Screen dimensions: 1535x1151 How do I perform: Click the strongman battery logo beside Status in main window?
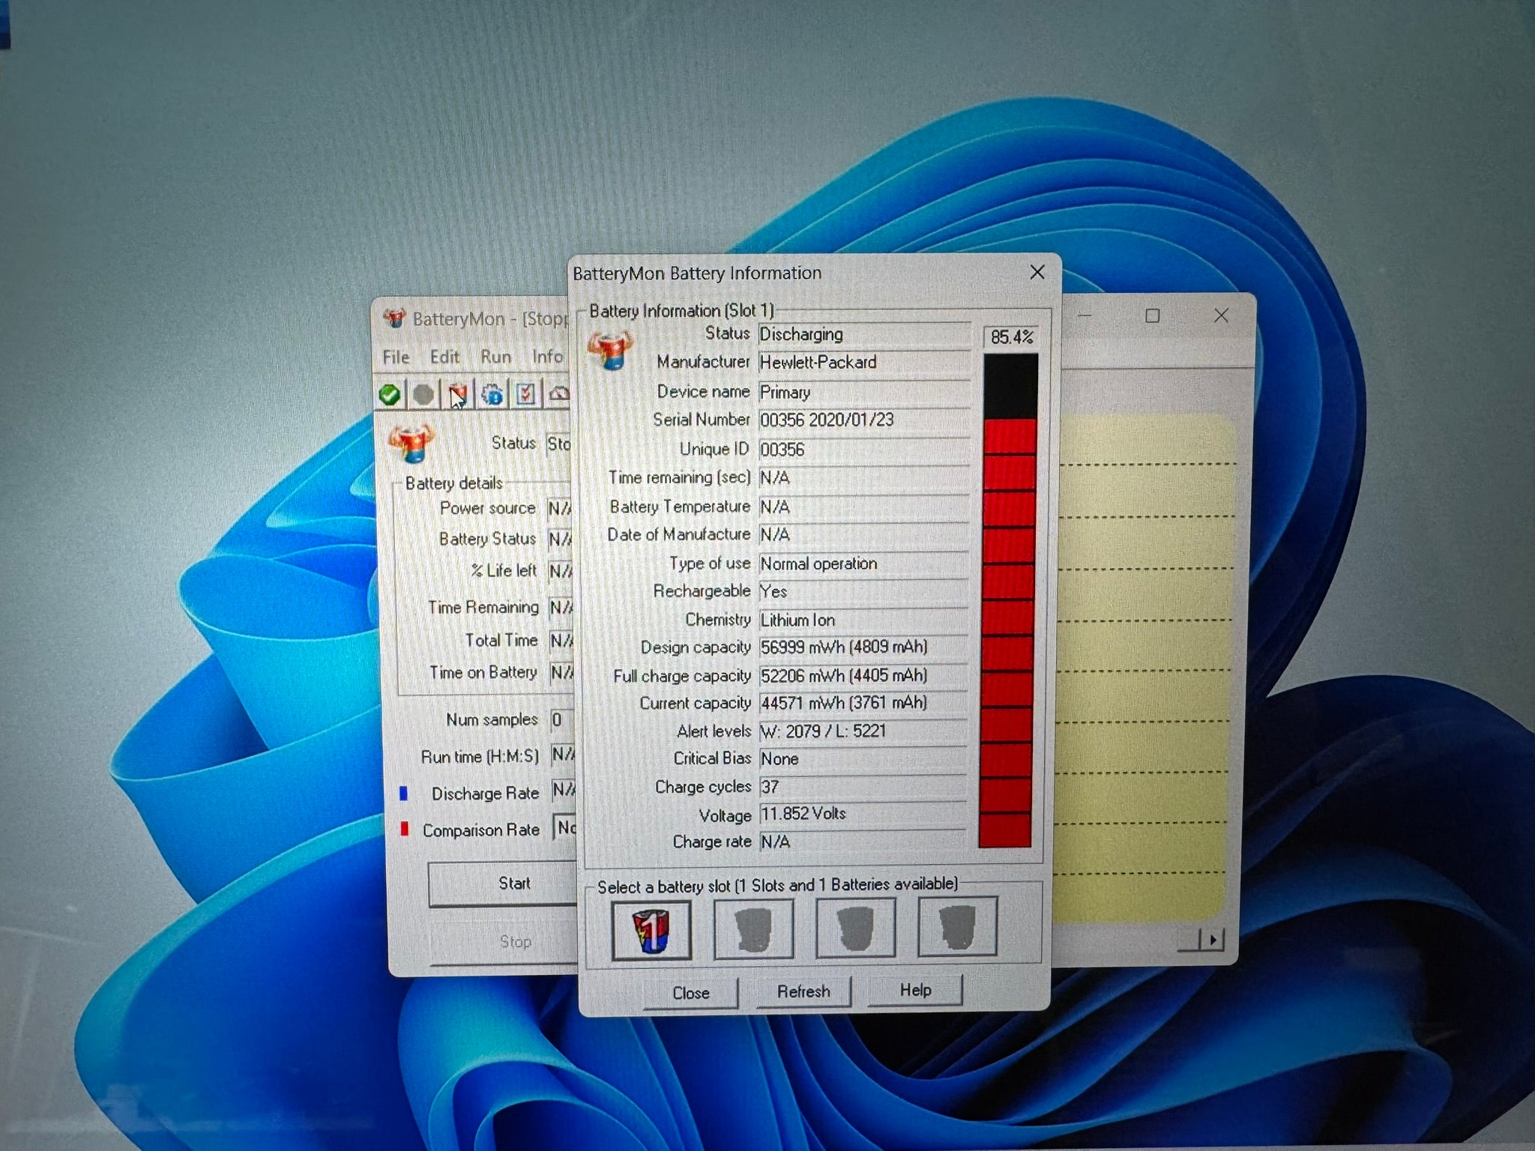click(410, 444)
